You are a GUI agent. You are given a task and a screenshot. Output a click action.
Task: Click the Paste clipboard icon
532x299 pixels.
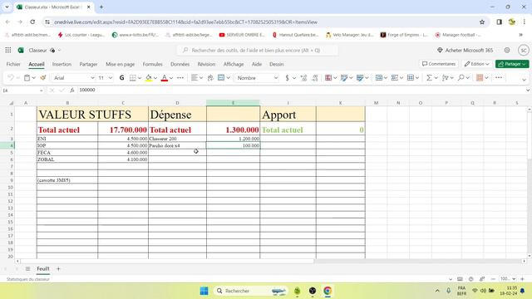(x=27, y=77)
